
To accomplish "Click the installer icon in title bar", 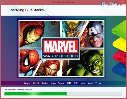I will coord(3,2).
